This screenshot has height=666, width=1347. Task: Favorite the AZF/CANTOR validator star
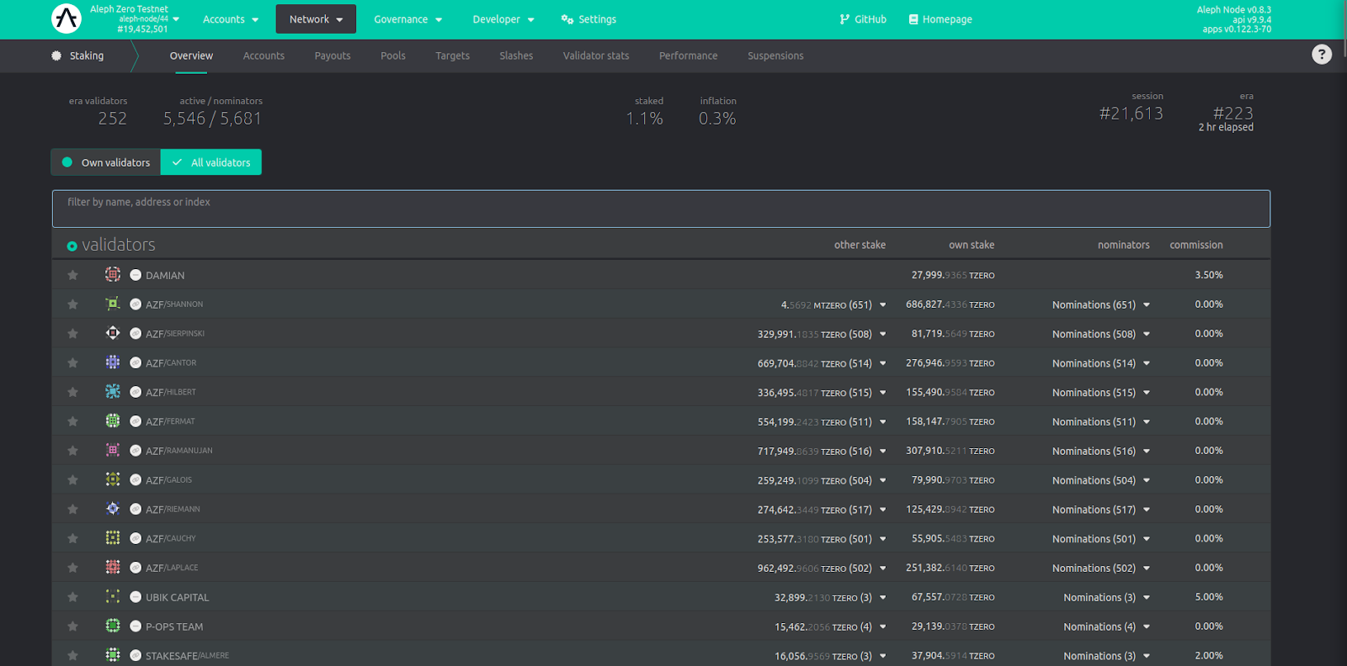coord(73,363)
